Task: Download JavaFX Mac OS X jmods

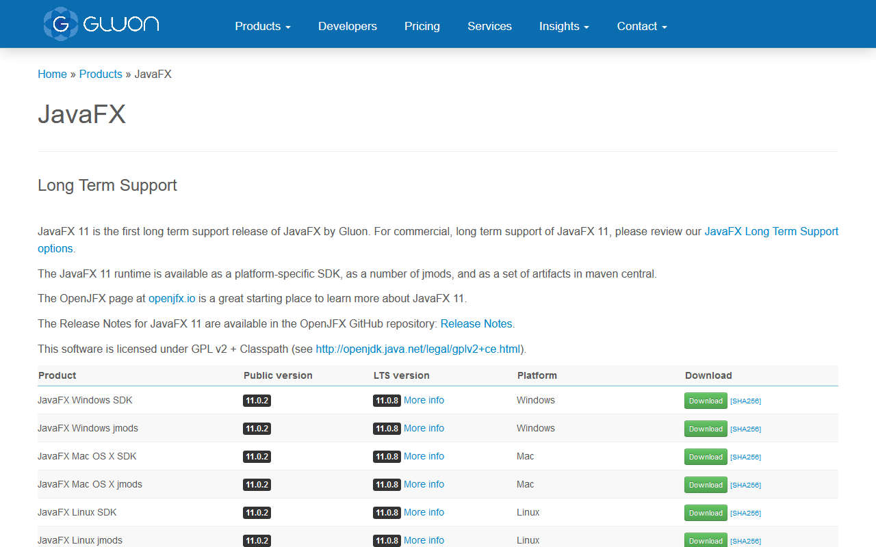Action: coord(706,485)
